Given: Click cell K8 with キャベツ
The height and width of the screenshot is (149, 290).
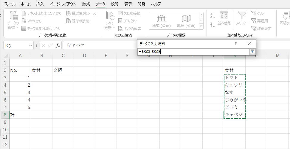Looking at the screenshot, I should pyautogui.click(x=235, y=115).
